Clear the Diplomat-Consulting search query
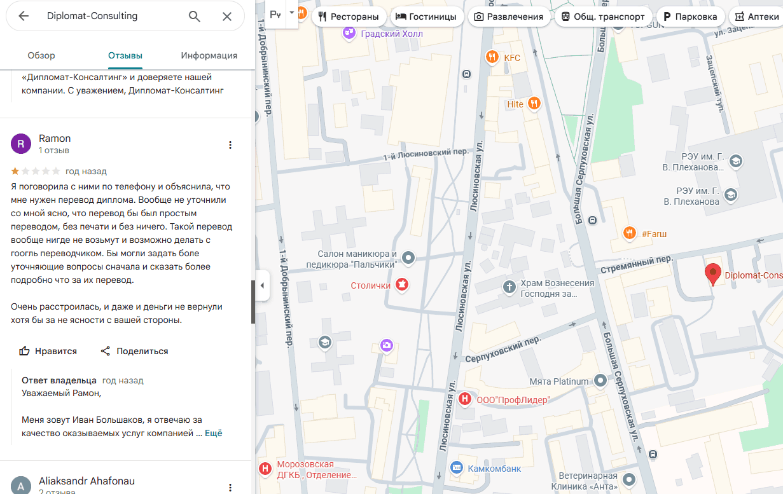Image resolution: width=783 pixels, height=494 pixels. pyautogui.click(x=227, y=17)
